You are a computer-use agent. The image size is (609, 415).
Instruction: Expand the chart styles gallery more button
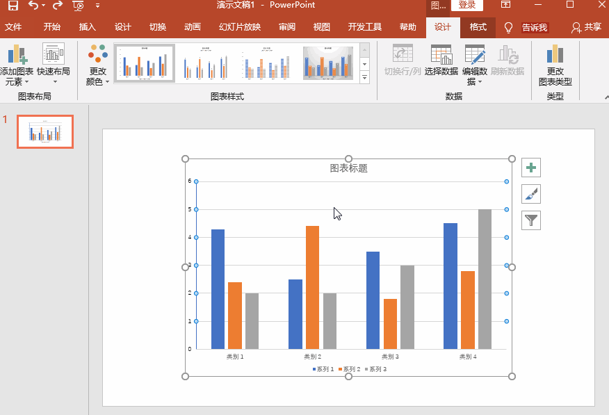(365, 77)
